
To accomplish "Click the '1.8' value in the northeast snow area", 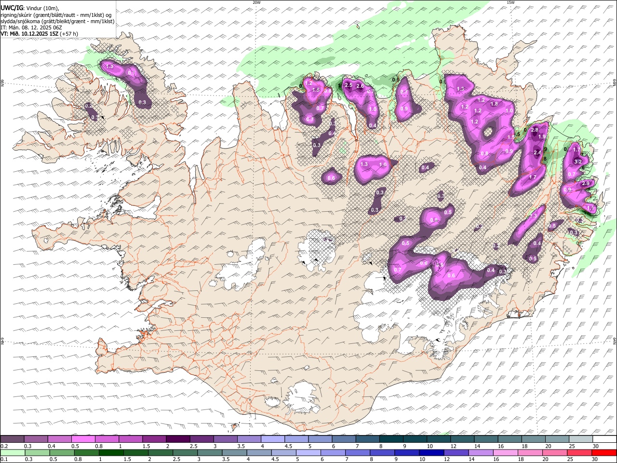I will click(x=494, y=104).
